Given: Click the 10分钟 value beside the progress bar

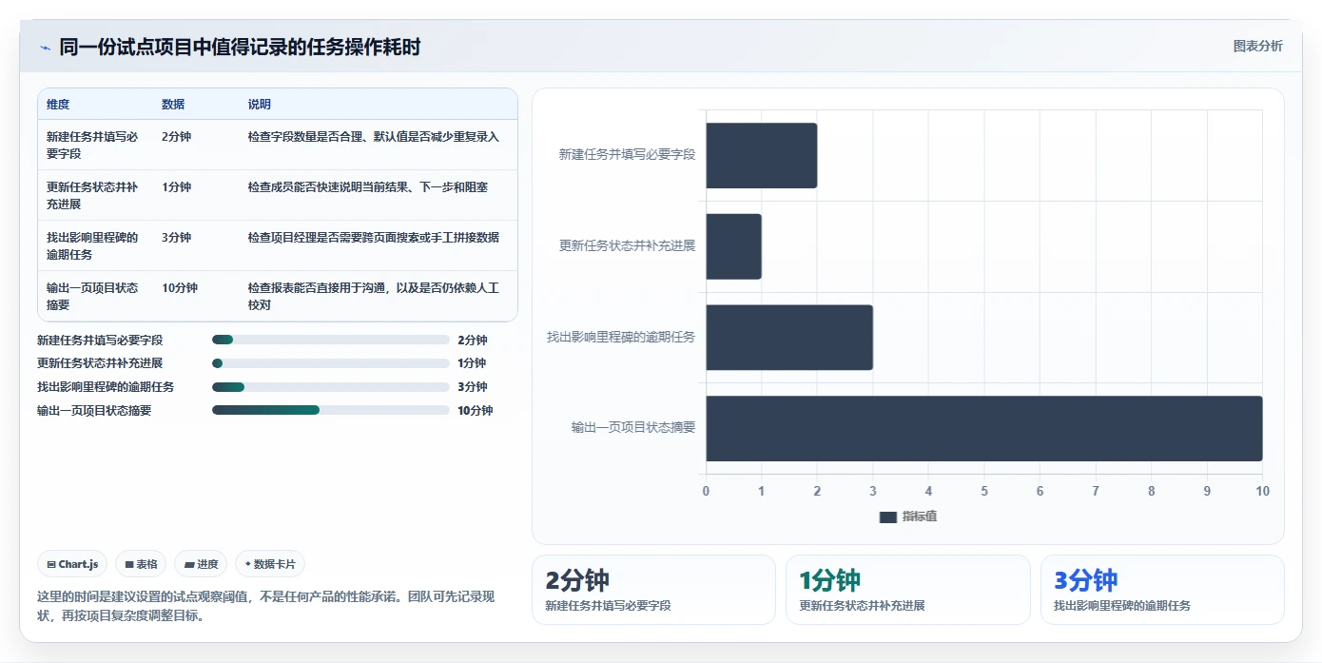Looking at the screenshot, I should pyautogui.click(x=476, y=411).
